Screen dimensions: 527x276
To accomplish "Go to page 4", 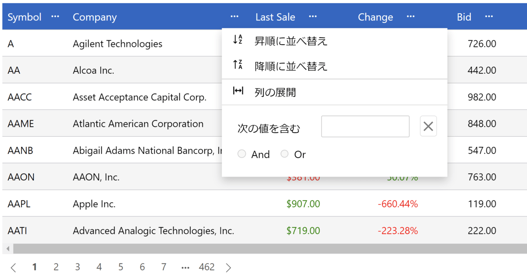I will (99, 267).
